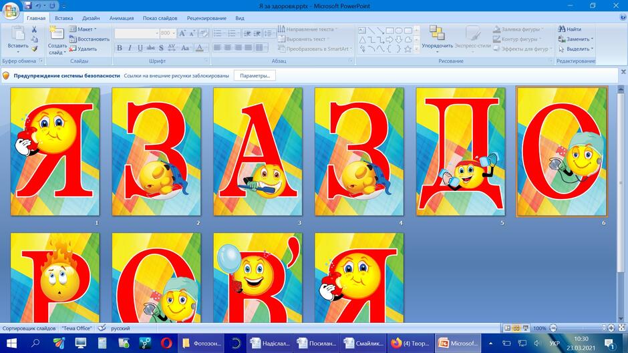Start slideshow from the status bar icon
The height and width of the screenshot is (353, 628).
click(x=526, y=328)
